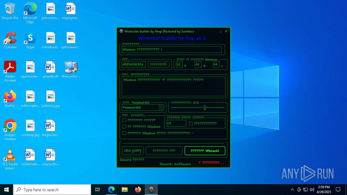
Task: Click the Type here to search box
Action: [52, 190]
